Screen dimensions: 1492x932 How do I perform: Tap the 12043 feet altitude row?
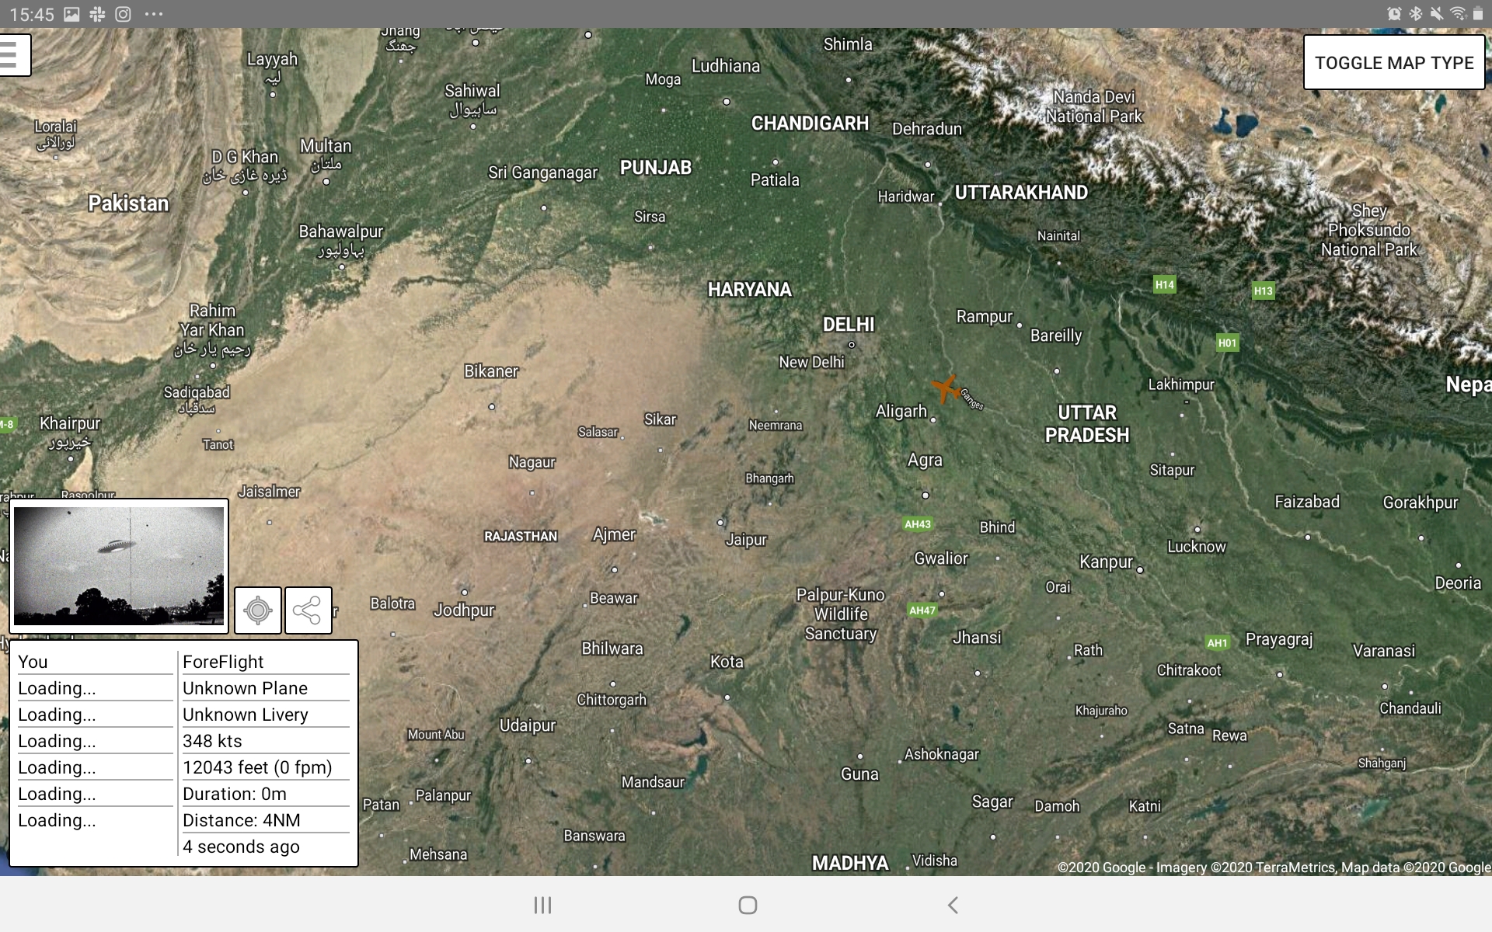pyautogui.click(x=264, y=767)
